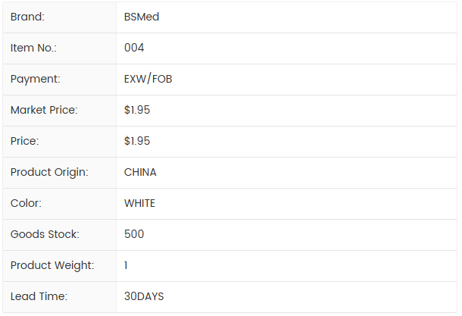This screenshot has height=316, width=462.
Task: Select the 30DAYS lead time value
Action: [144, 296]
